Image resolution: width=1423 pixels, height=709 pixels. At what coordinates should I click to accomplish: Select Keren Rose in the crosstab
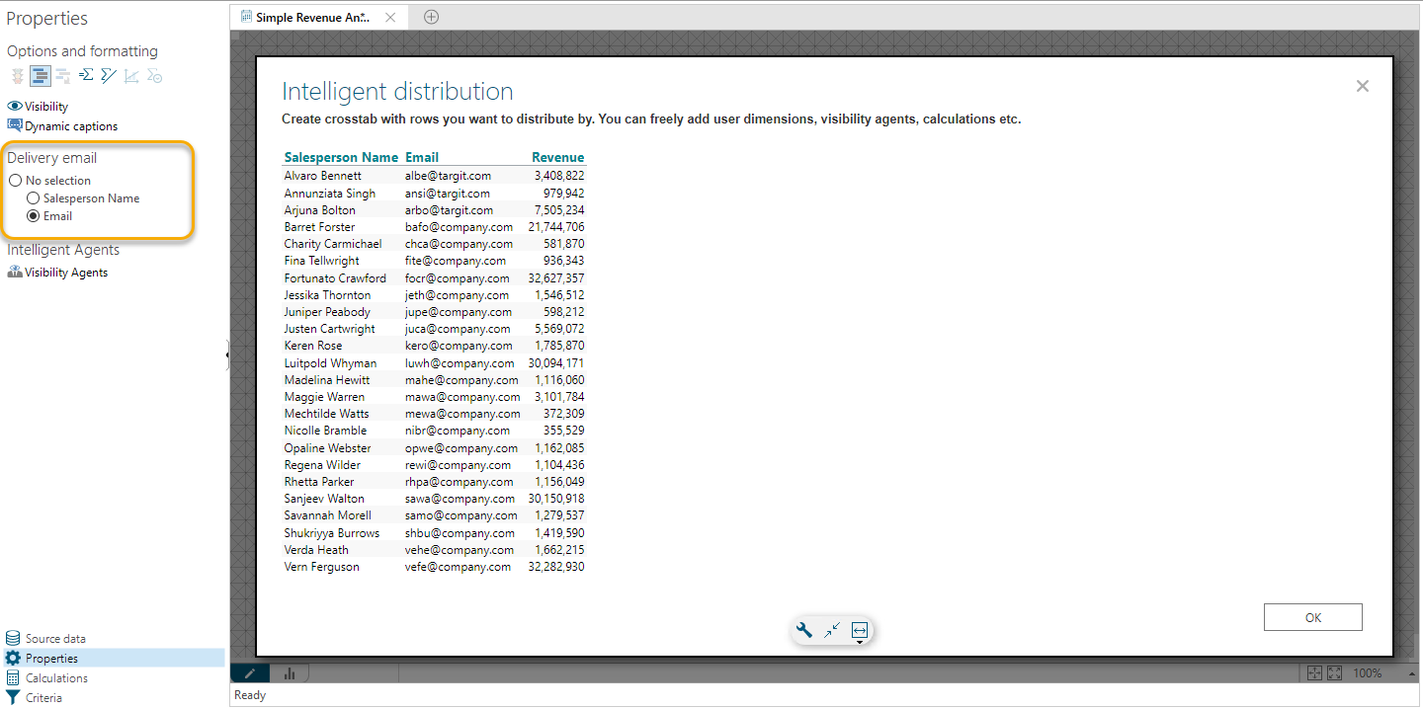[x=313, y=346]
